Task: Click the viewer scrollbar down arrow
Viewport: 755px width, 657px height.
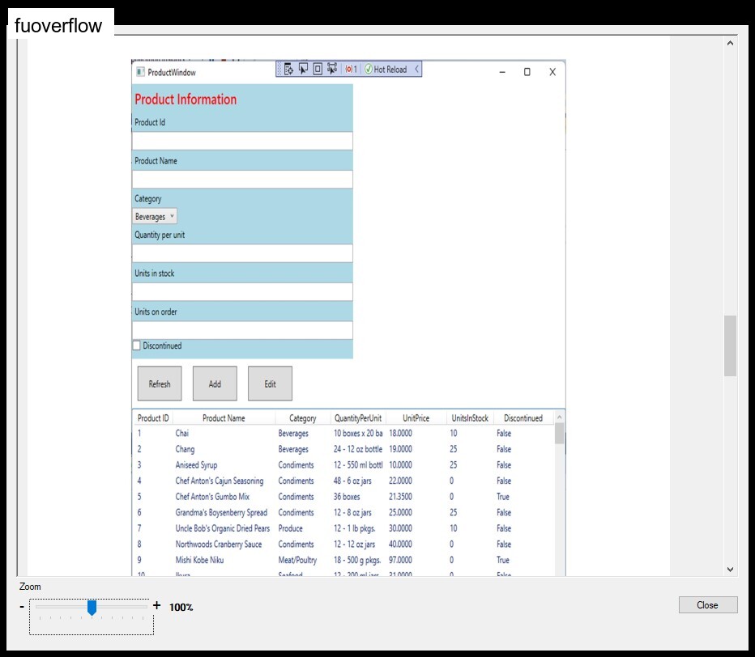Action: [x=731, y=569]
